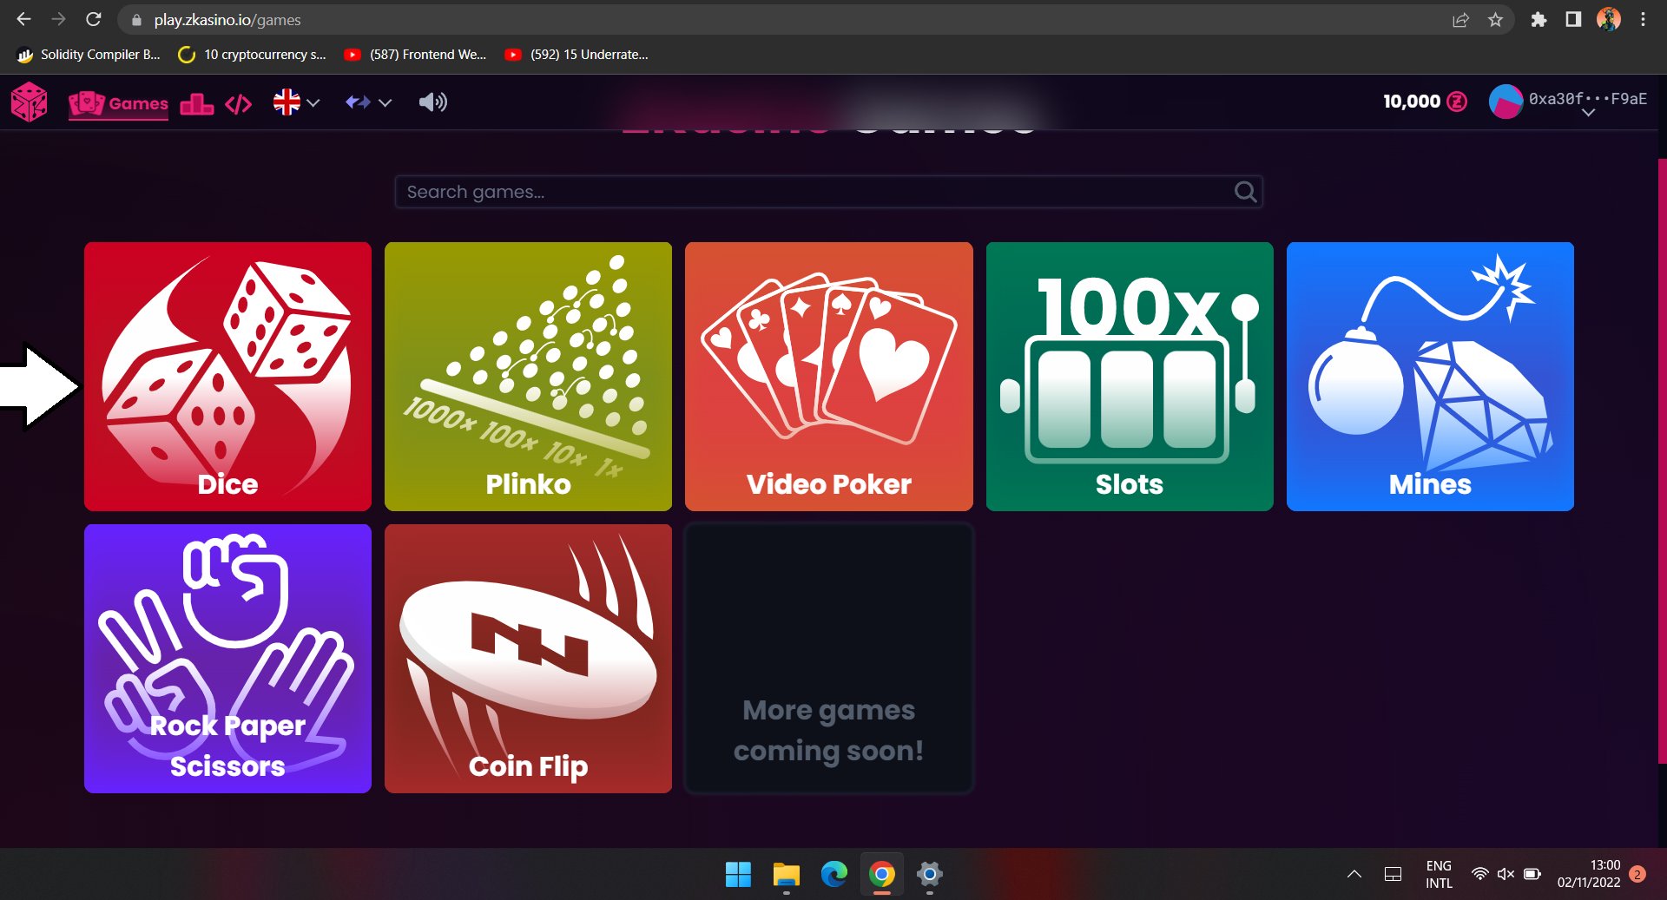The width and height of the screenshot is (1667, 900).
Task: Launch the Mines game tile
Action: click(1429, 376)
